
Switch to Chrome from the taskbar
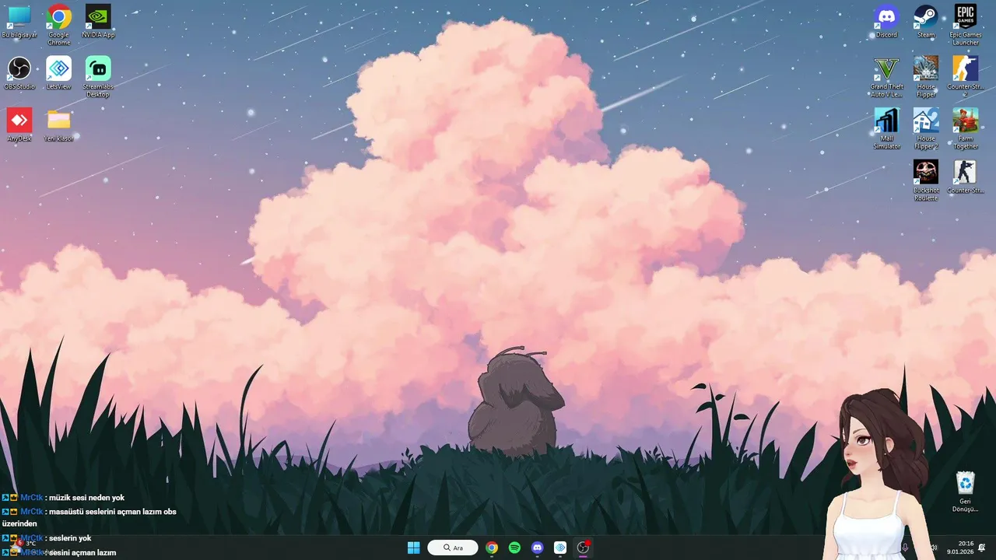point(492,548)
